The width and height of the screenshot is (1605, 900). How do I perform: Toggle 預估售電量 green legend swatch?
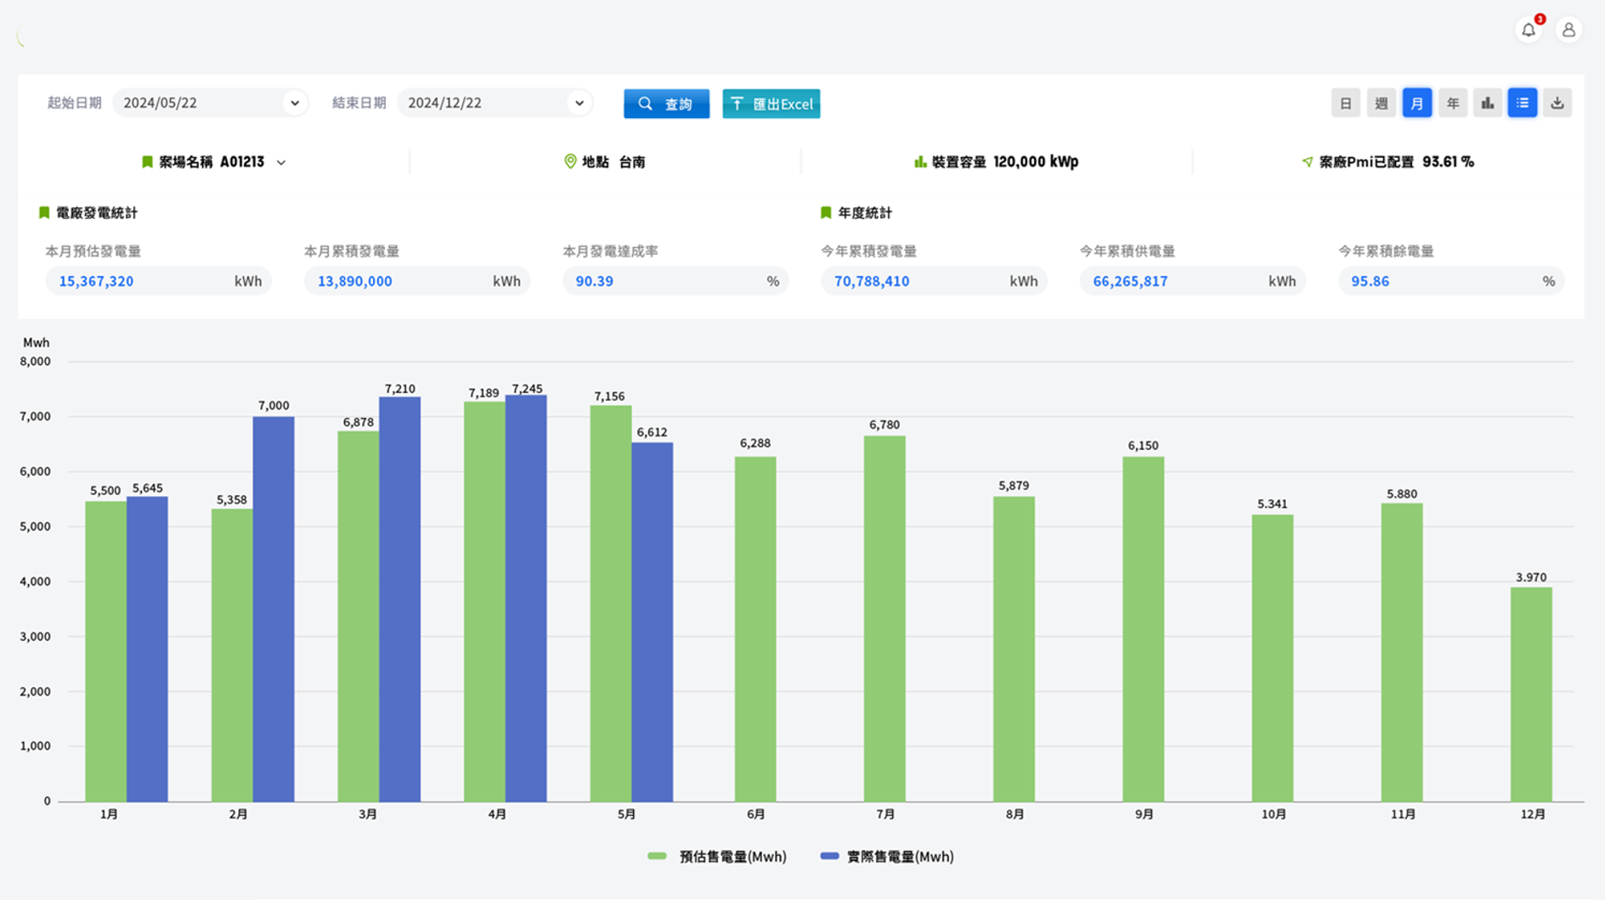click(657, 856)
